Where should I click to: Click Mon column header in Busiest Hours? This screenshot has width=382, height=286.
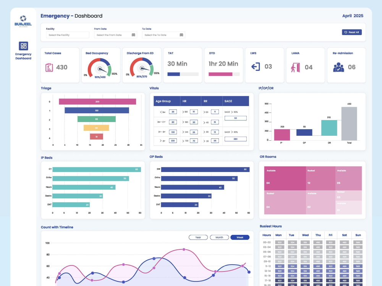pos(278,235)
